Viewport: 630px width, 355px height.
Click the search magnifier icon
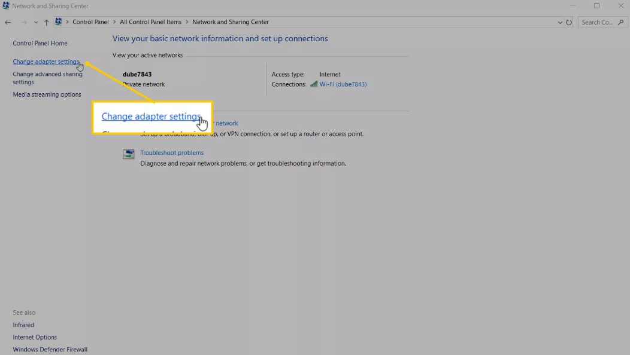pyautogui.click(x=621, y=22)
